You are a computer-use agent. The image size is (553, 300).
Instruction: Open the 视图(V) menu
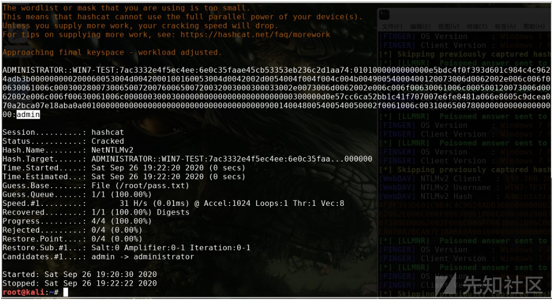point(448,27)
